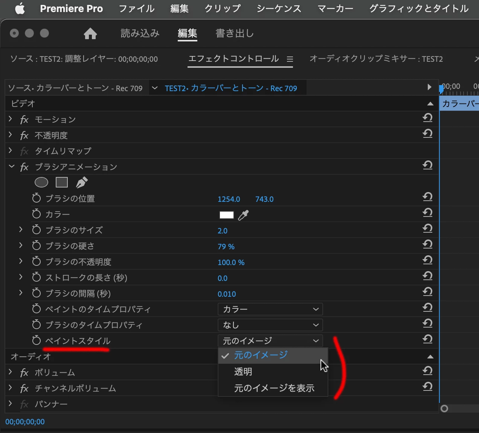
Task: Toggle animation stopwatch for ペイントスタイル
Action: [36, 340]
